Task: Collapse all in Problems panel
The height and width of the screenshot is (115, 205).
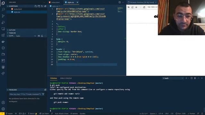Action: point(45,90)
